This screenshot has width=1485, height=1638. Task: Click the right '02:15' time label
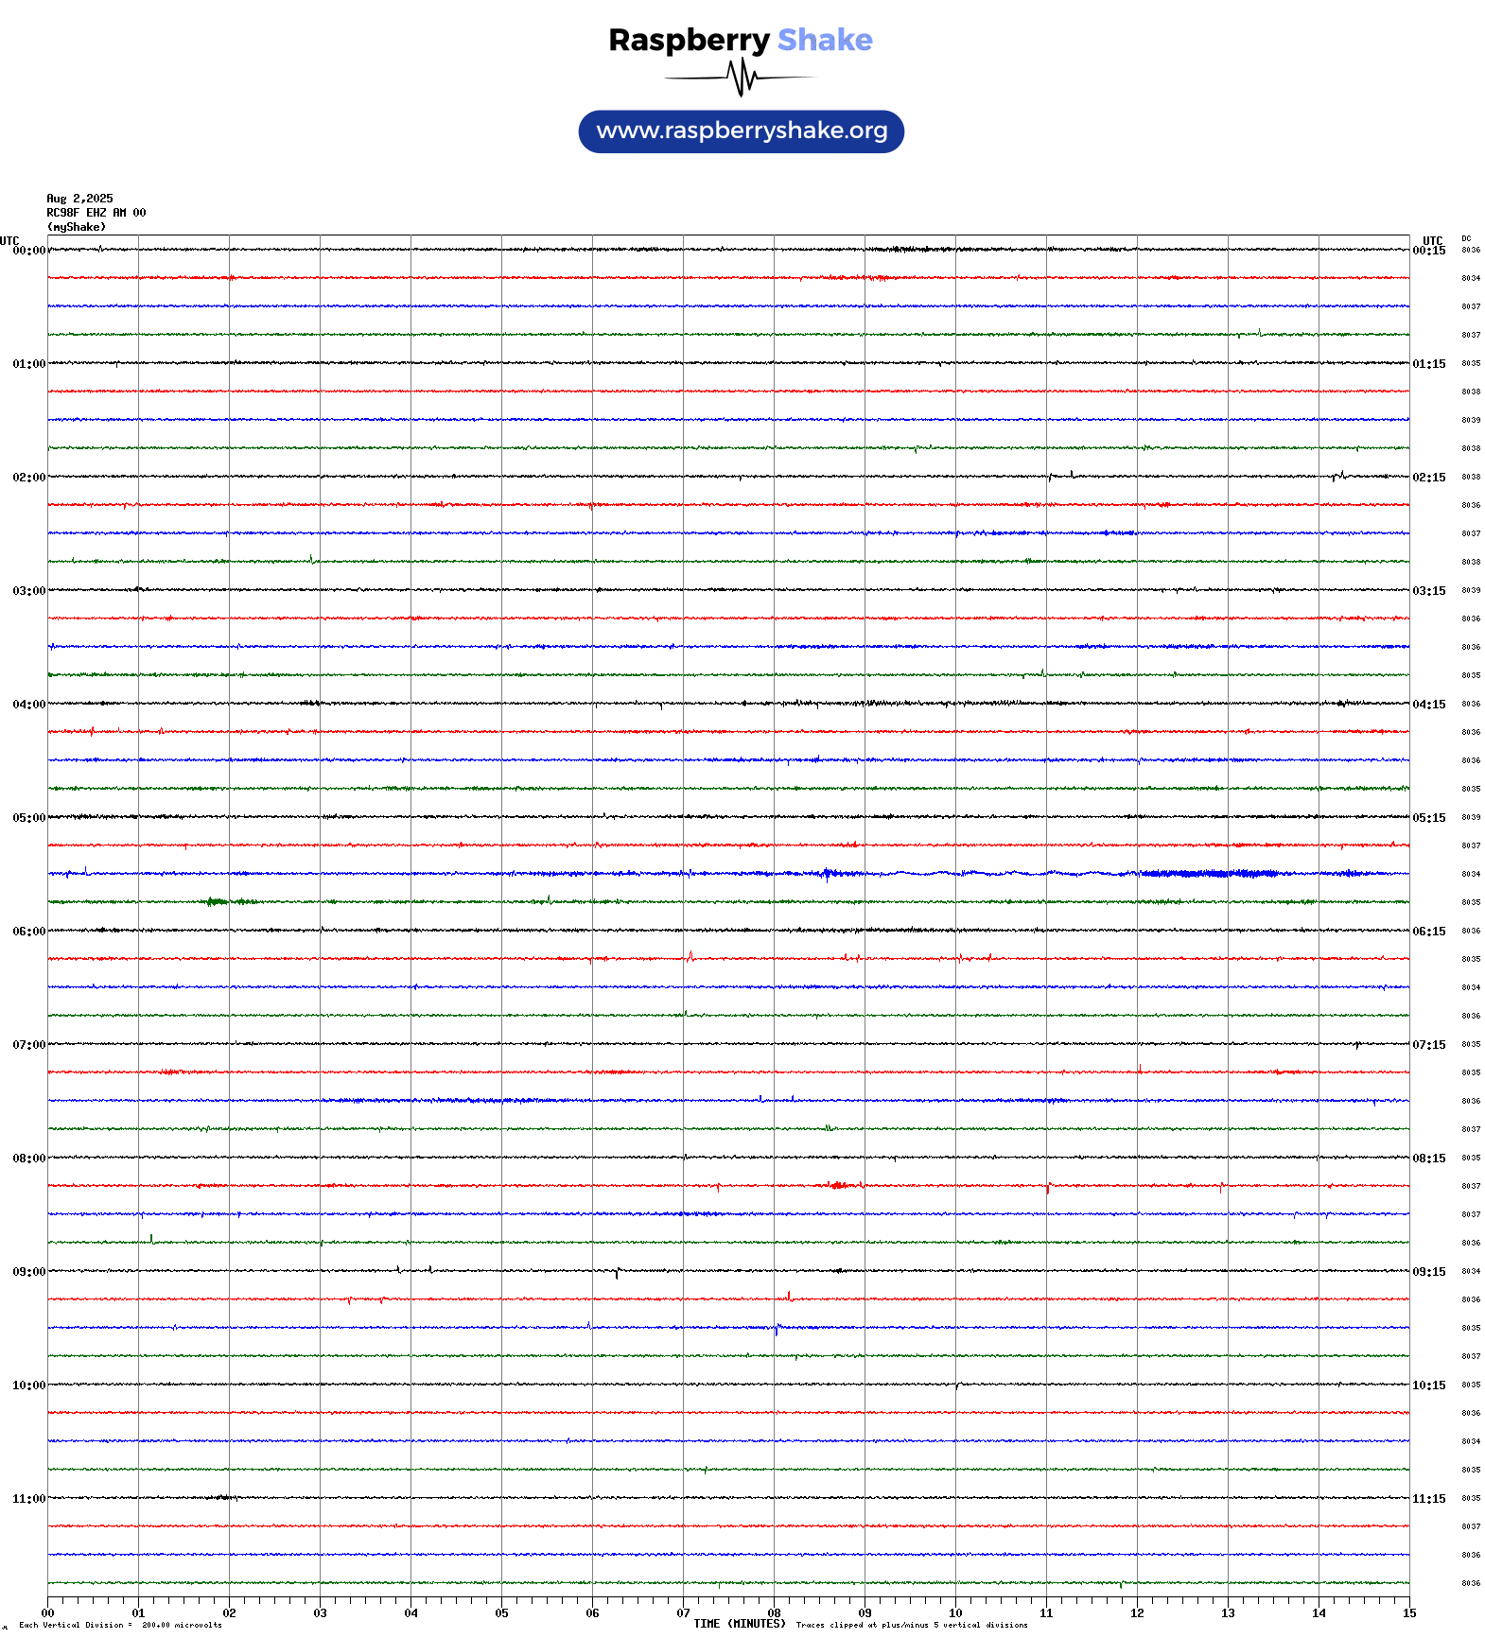(x=1429, y=478)
